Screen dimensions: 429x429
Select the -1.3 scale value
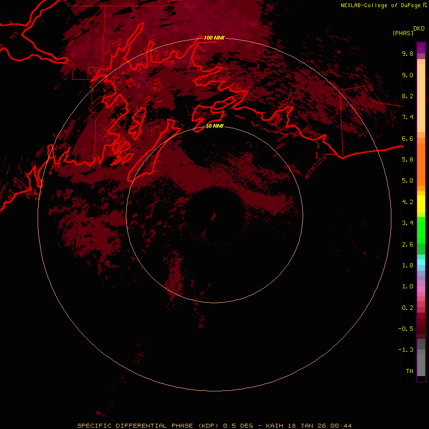click(406, 350)
